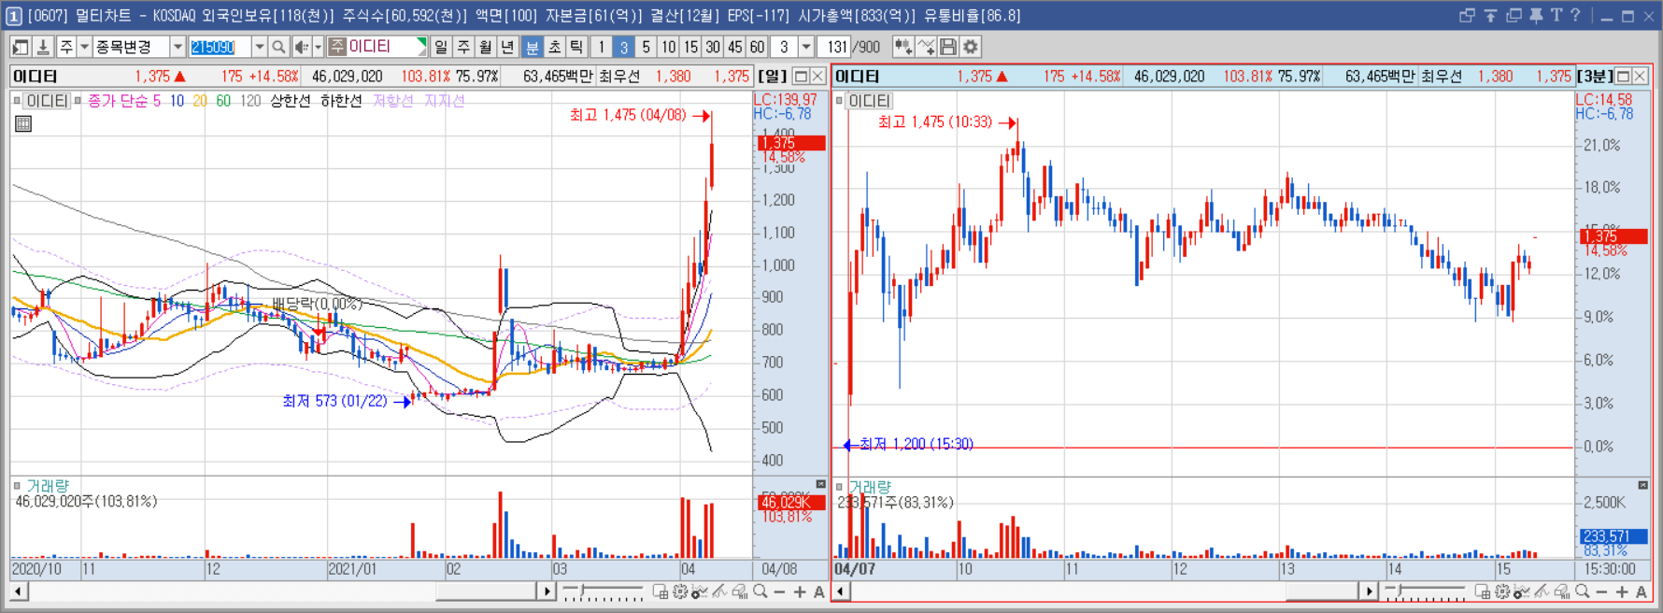This screenshot has height=613, width=1663.
Task: Click the zoom-out minus icon below daily chart
Action: [x=779, y=592]
